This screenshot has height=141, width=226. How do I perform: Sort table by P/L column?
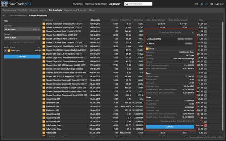pos(201,20)
